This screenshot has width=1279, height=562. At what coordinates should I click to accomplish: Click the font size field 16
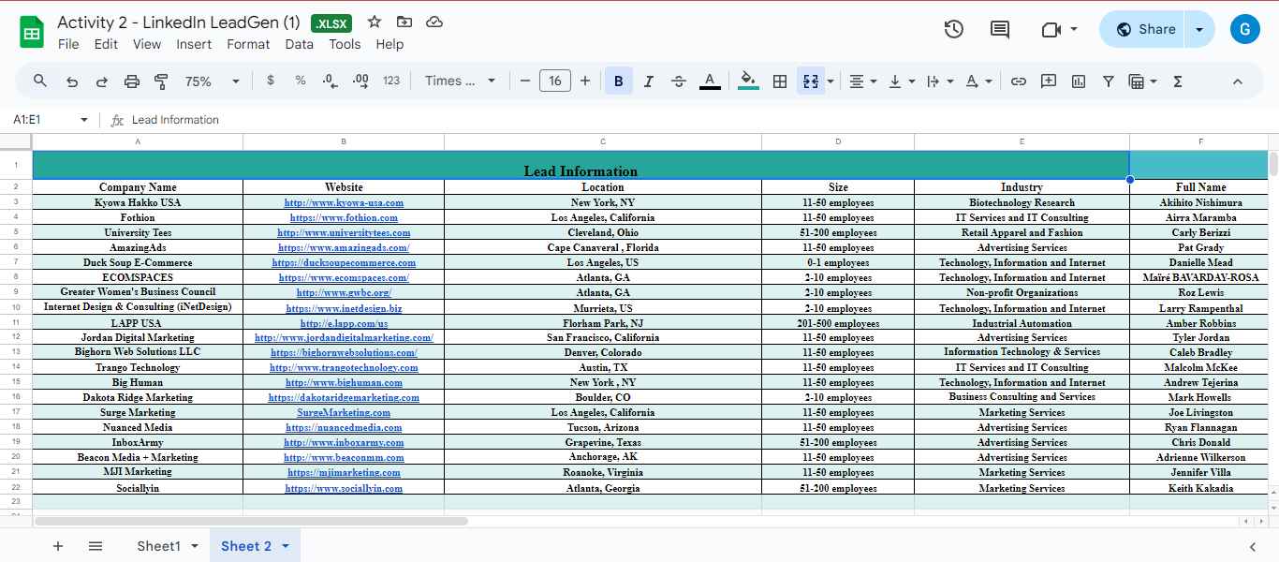pos(555,81)
